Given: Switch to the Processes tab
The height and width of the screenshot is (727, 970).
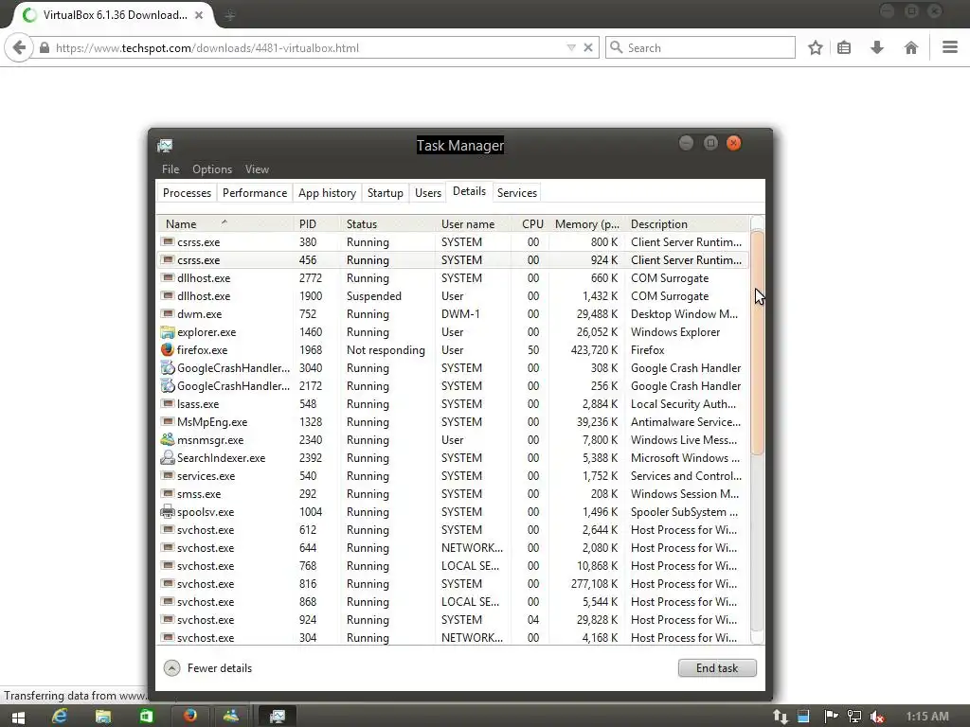Looking at the screenshot, I should tap(187, 193).
